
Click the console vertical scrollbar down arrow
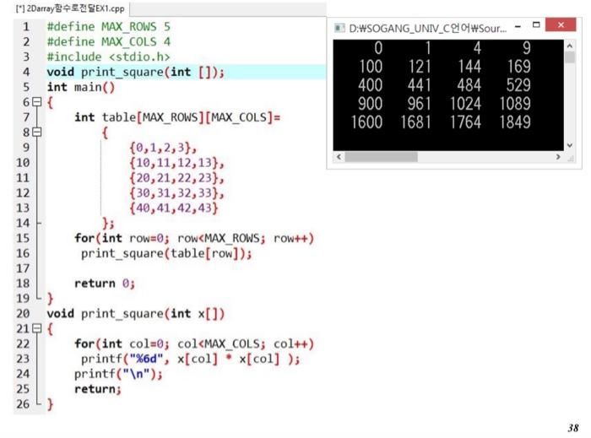570,145
